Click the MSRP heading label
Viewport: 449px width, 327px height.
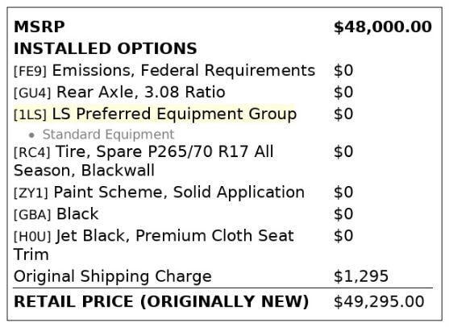click(39, 27)
